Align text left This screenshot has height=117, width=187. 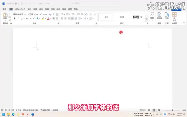(62, 19)
